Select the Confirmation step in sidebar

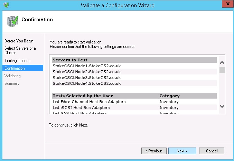click(15, 68)
